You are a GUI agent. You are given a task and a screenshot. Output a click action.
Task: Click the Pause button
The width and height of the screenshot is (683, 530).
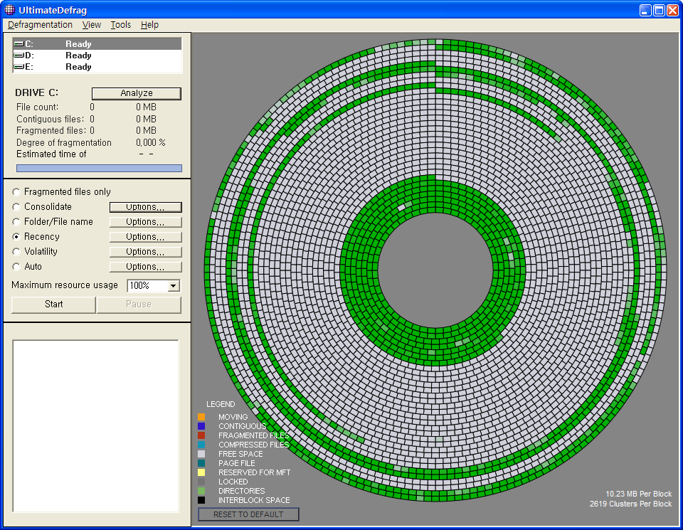tap(139, 304)
